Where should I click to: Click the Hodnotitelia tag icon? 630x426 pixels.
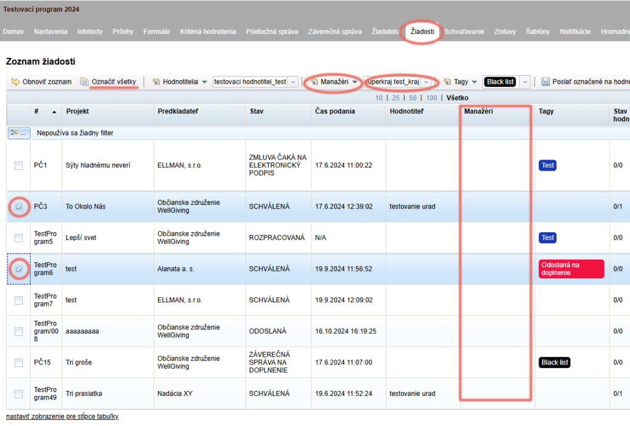tap(156, 82)
